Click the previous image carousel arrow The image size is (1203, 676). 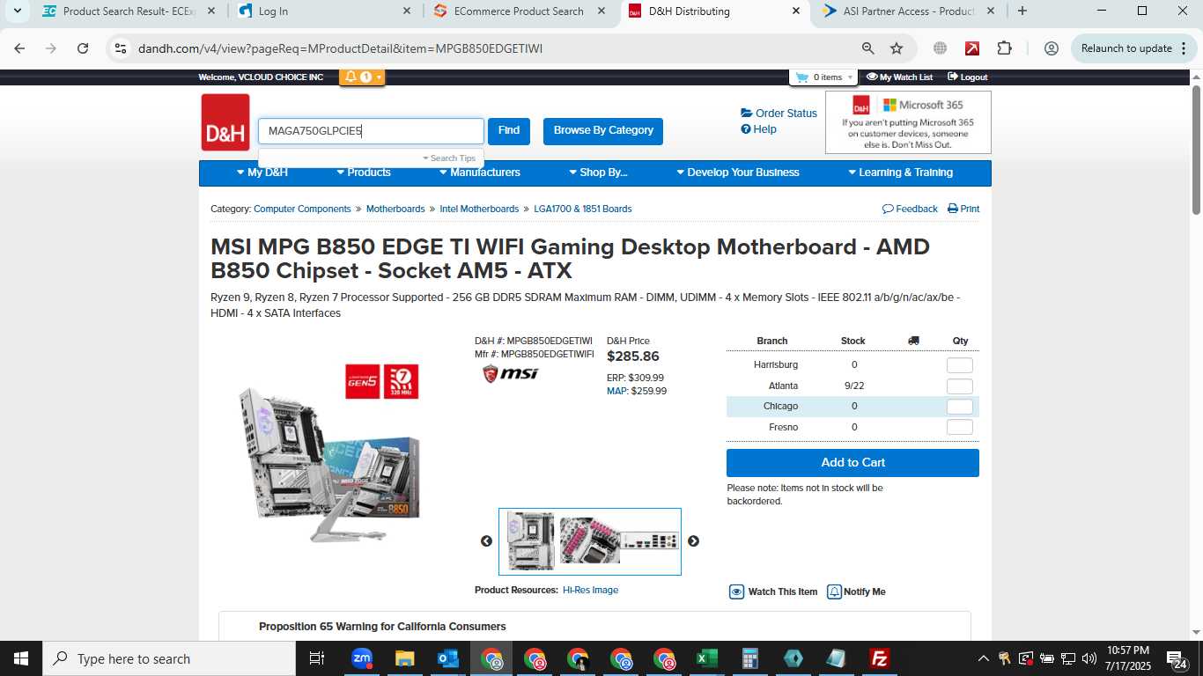(x=486, y=541)
